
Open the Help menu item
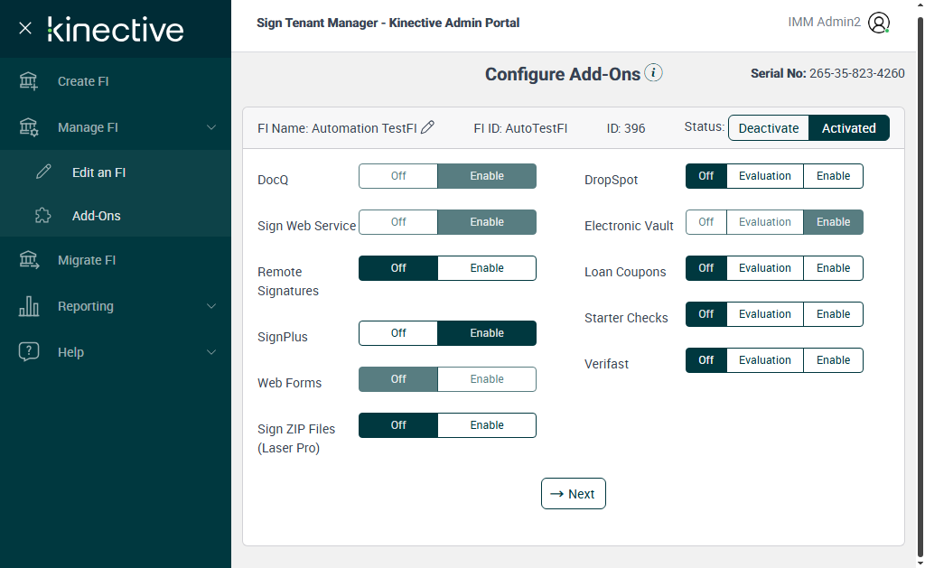point(116,352)
